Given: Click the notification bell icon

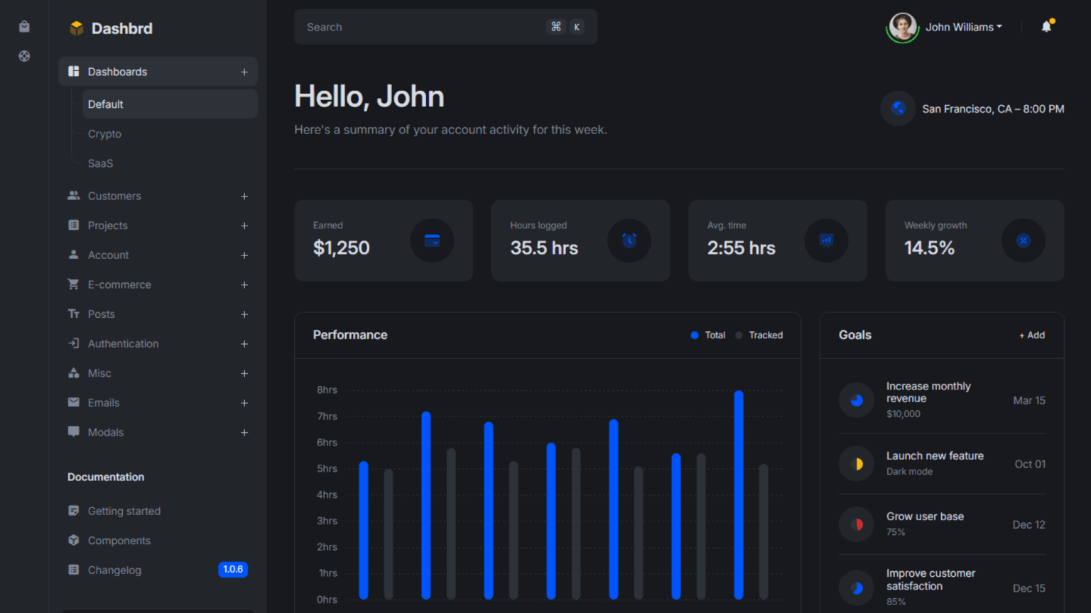Looking at the screenshot, I should pyautogui.click(x=1046, y=27).
